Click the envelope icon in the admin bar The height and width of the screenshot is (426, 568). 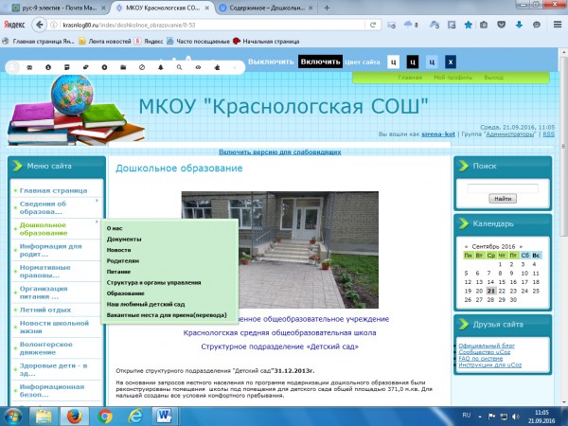point(29,67)
